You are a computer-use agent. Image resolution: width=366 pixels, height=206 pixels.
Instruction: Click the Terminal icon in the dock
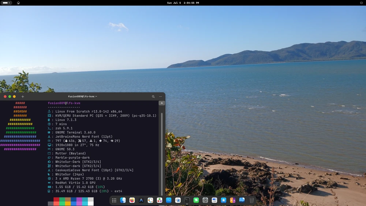coord(187,200)
